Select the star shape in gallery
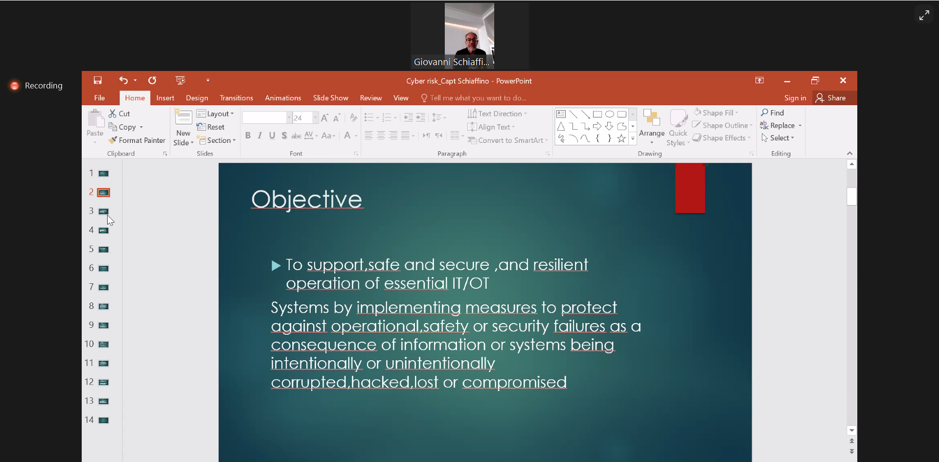Image resolution: width=939 pixels, height=462 pixels. 621,139
